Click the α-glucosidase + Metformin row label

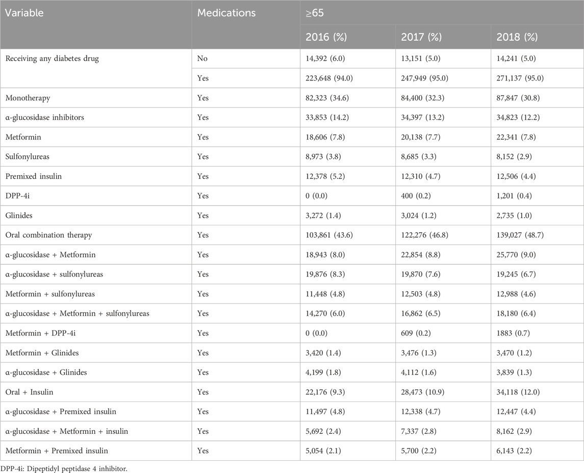(x=50, y=255)
